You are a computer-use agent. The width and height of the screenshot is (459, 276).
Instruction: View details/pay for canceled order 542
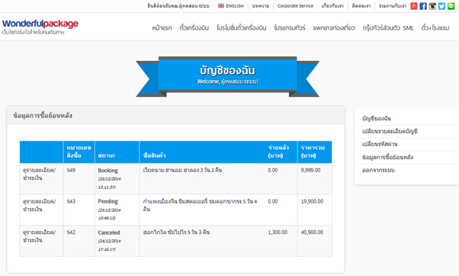click(x=39, y=236)
